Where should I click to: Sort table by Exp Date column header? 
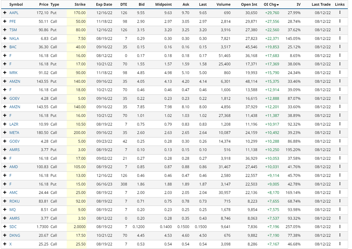pos(104,4)
